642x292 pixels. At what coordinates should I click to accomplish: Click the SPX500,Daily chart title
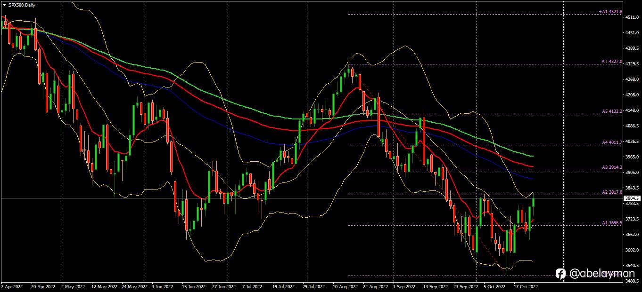[x=22, y=5]
